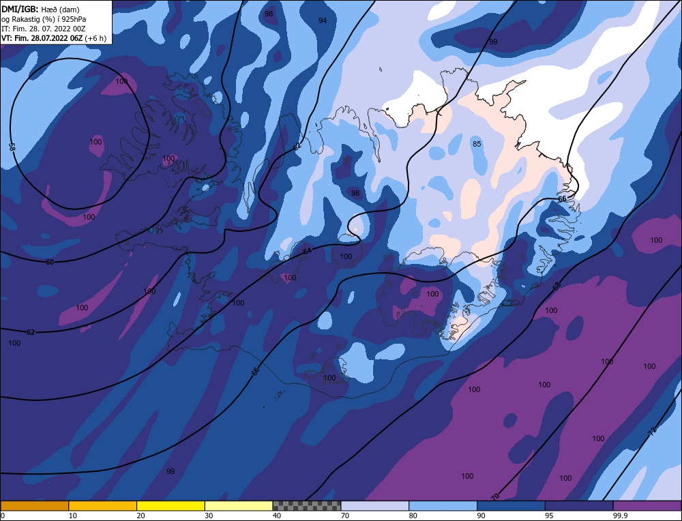Click the 'og Rakastig (%) í 925hPa' line
This screenshot has height=521, width=682.
click(44, 19)
